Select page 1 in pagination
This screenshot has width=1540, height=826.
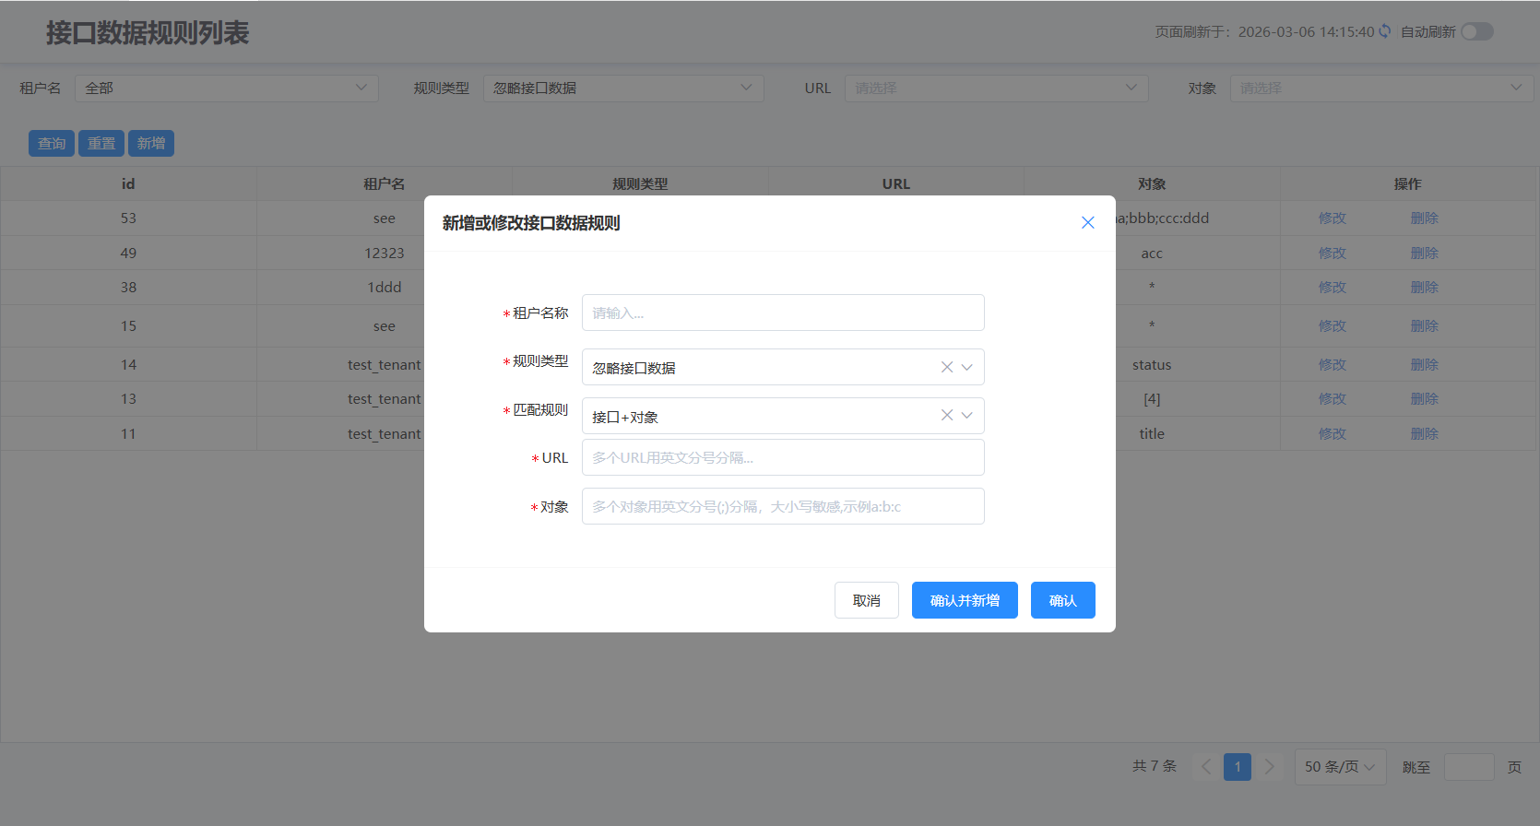(x=1238, y=767)
